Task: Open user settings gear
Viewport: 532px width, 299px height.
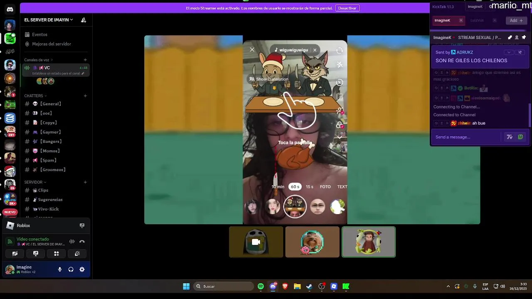Action: 82,270
